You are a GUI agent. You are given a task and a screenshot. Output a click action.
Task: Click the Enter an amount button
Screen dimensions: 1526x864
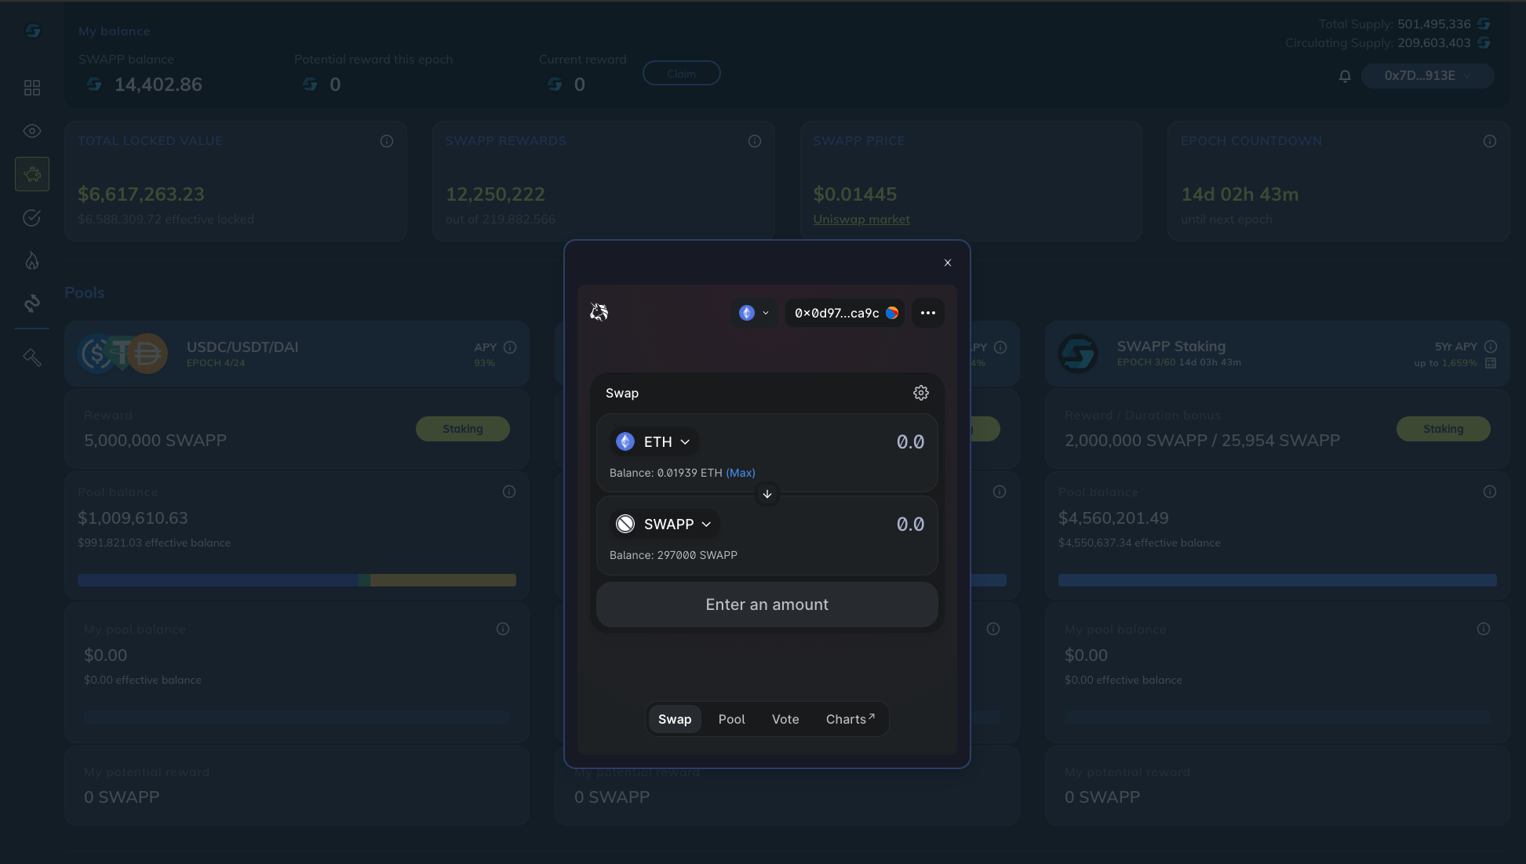click(x=767, y=604)
